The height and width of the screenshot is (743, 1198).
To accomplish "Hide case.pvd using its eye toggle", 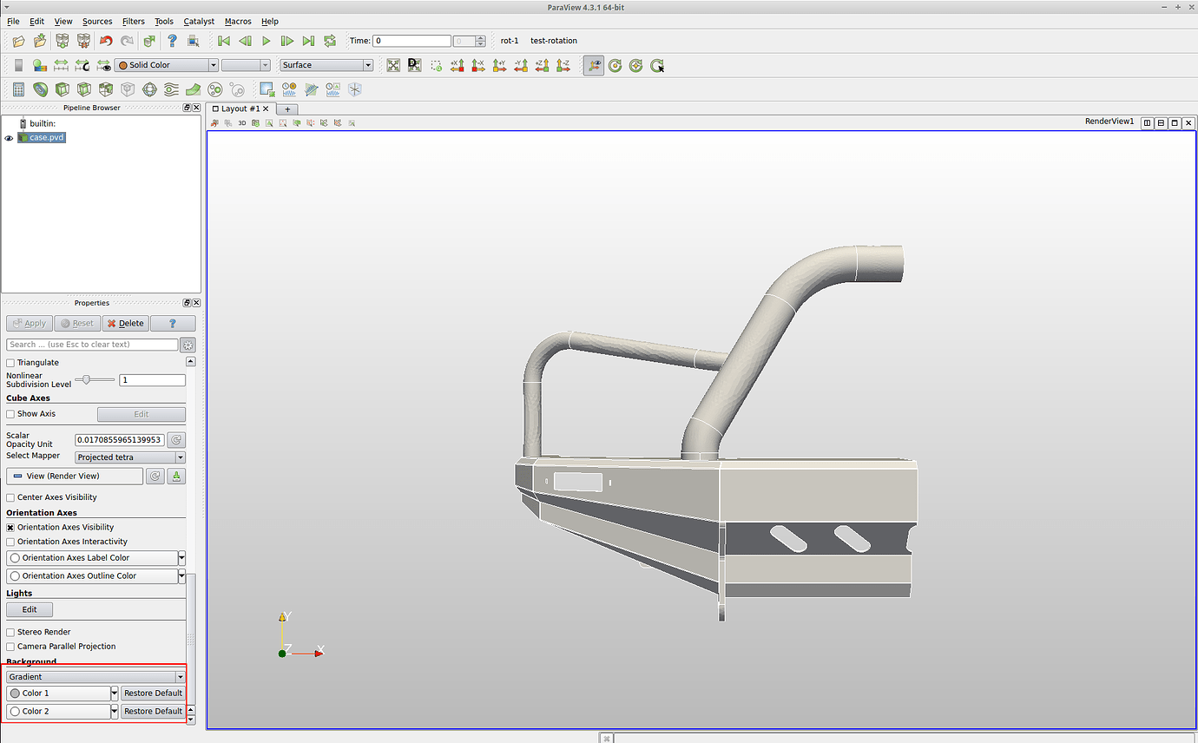I will 8,137.
